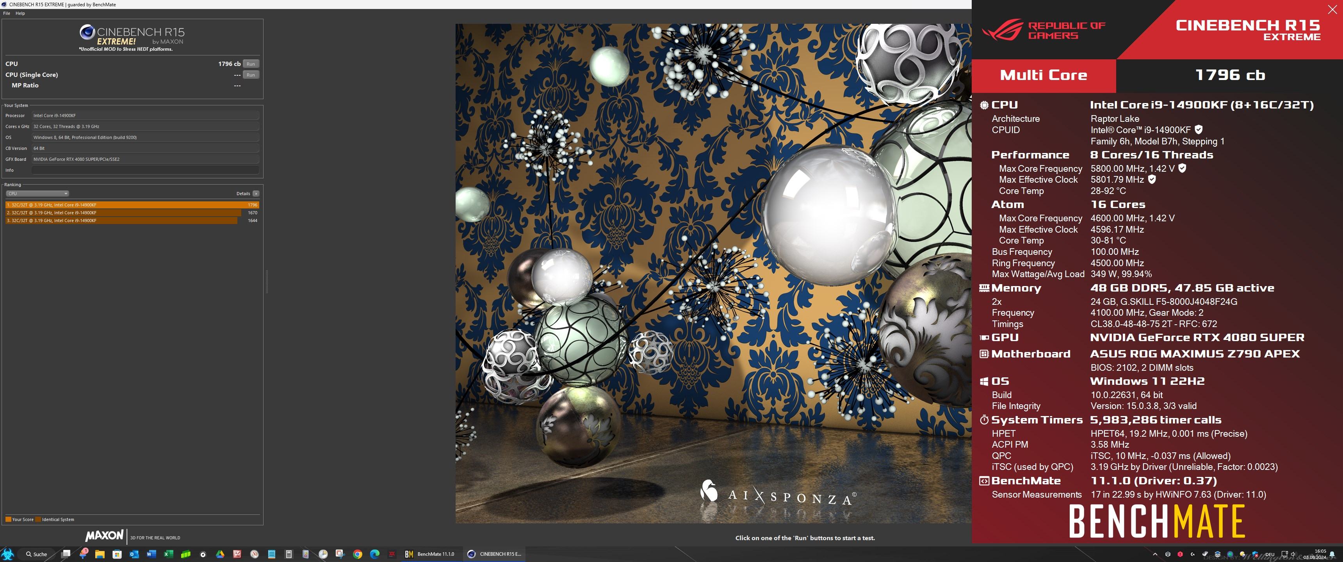Open Logitech G HUB tray icon
The image size is (1343, 562).
pos(1192,554)
